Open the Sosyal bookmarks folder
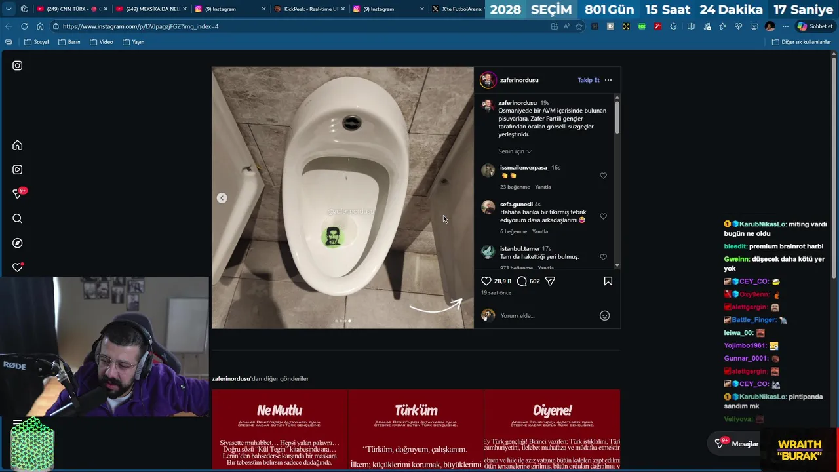839x472 pixels. [37, 42]
